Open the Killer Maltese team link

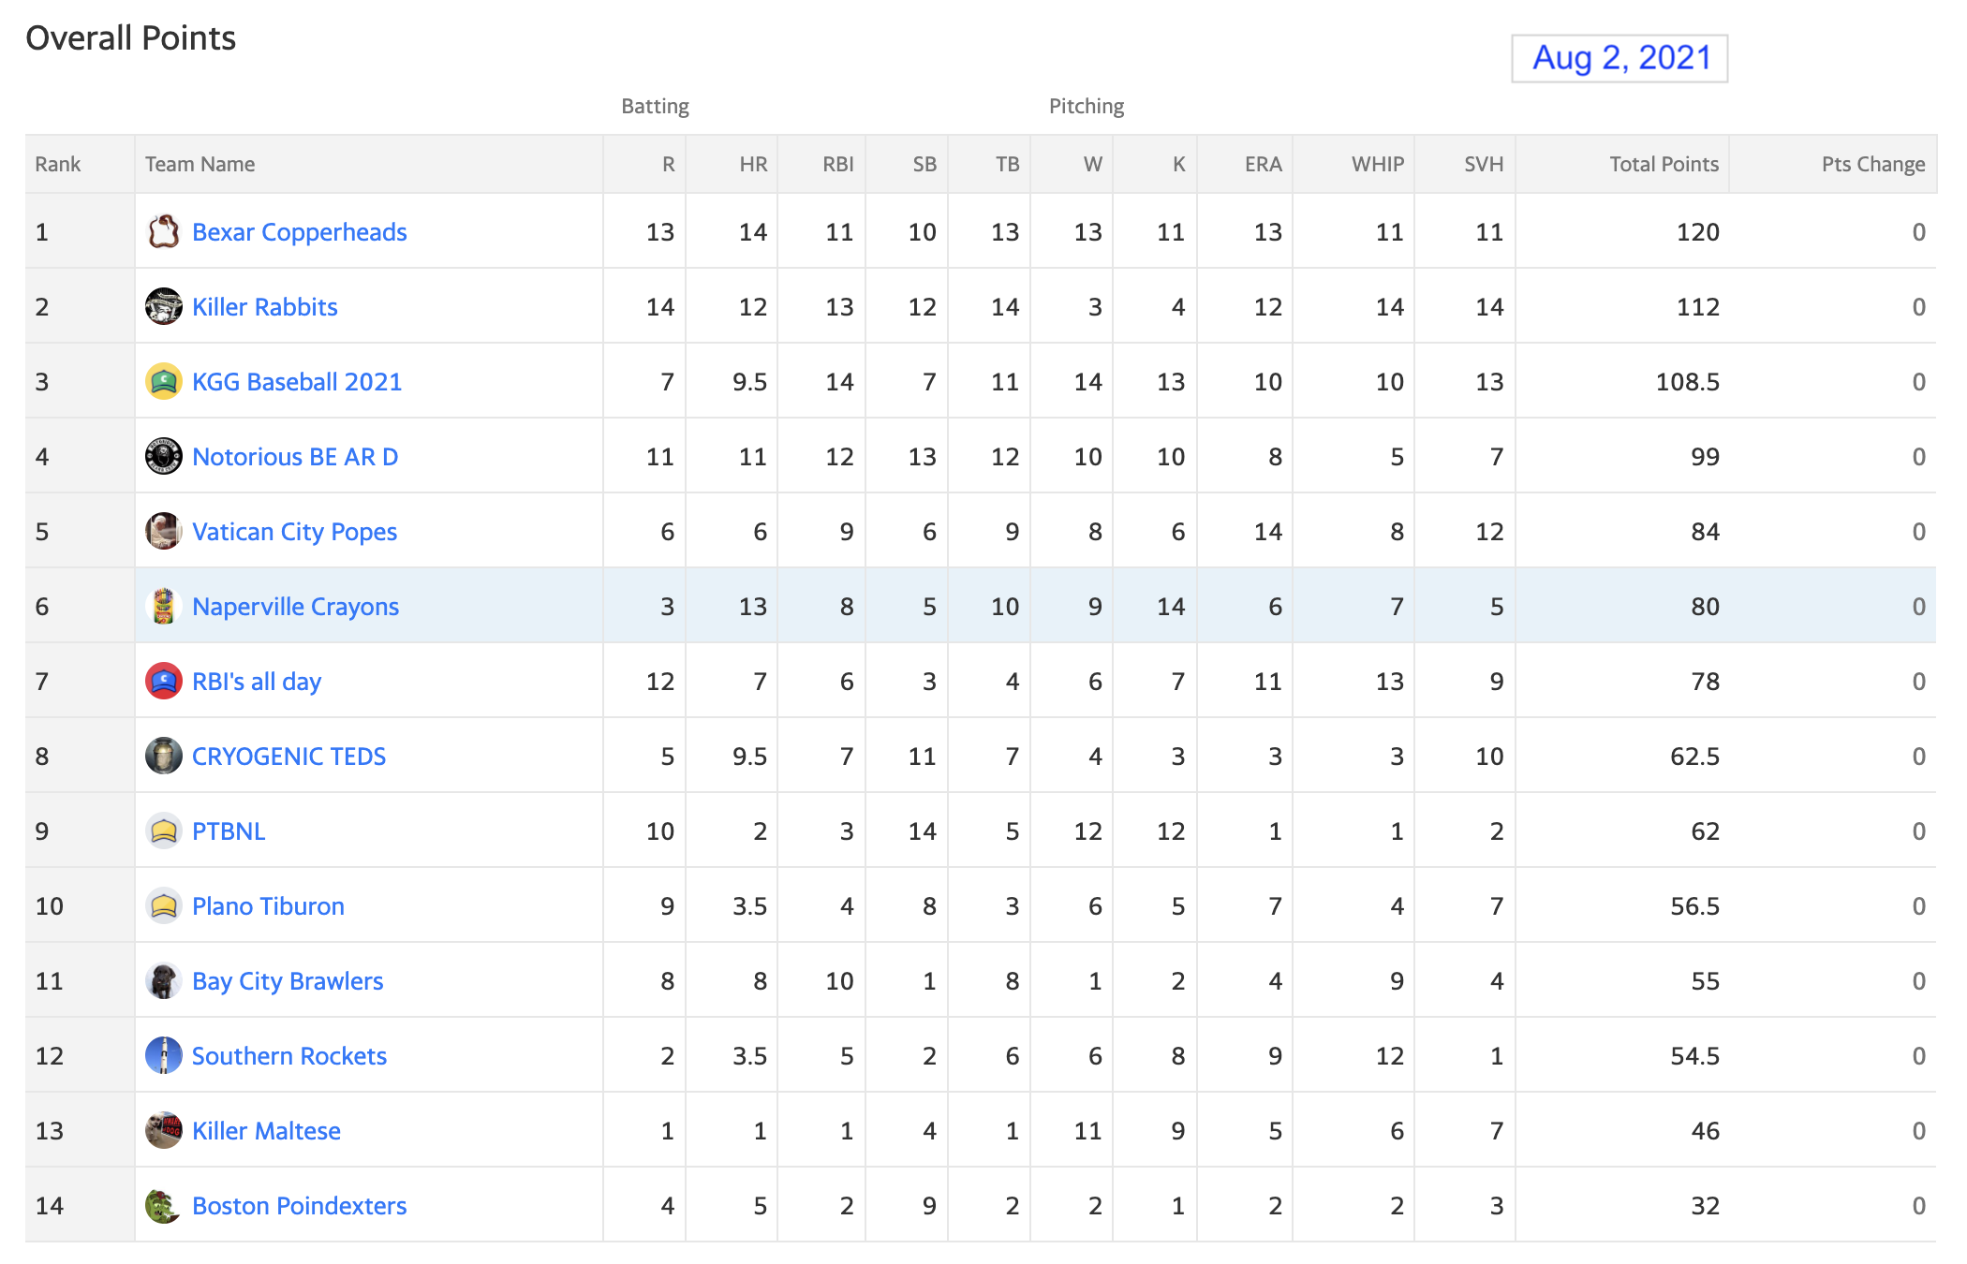(x=266, y=1131)
